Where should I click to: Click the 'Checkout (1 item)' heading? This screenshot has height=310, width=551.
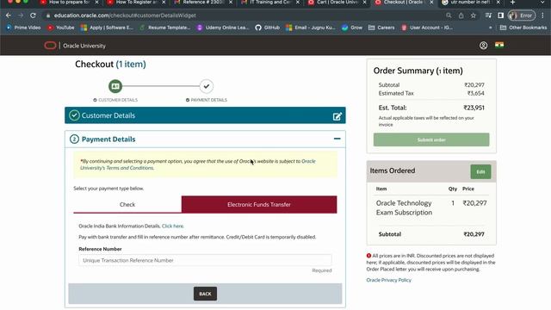(110, 65)
